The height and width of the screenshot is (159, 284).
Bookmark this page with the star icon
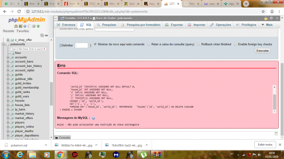(x=263, y=12)
